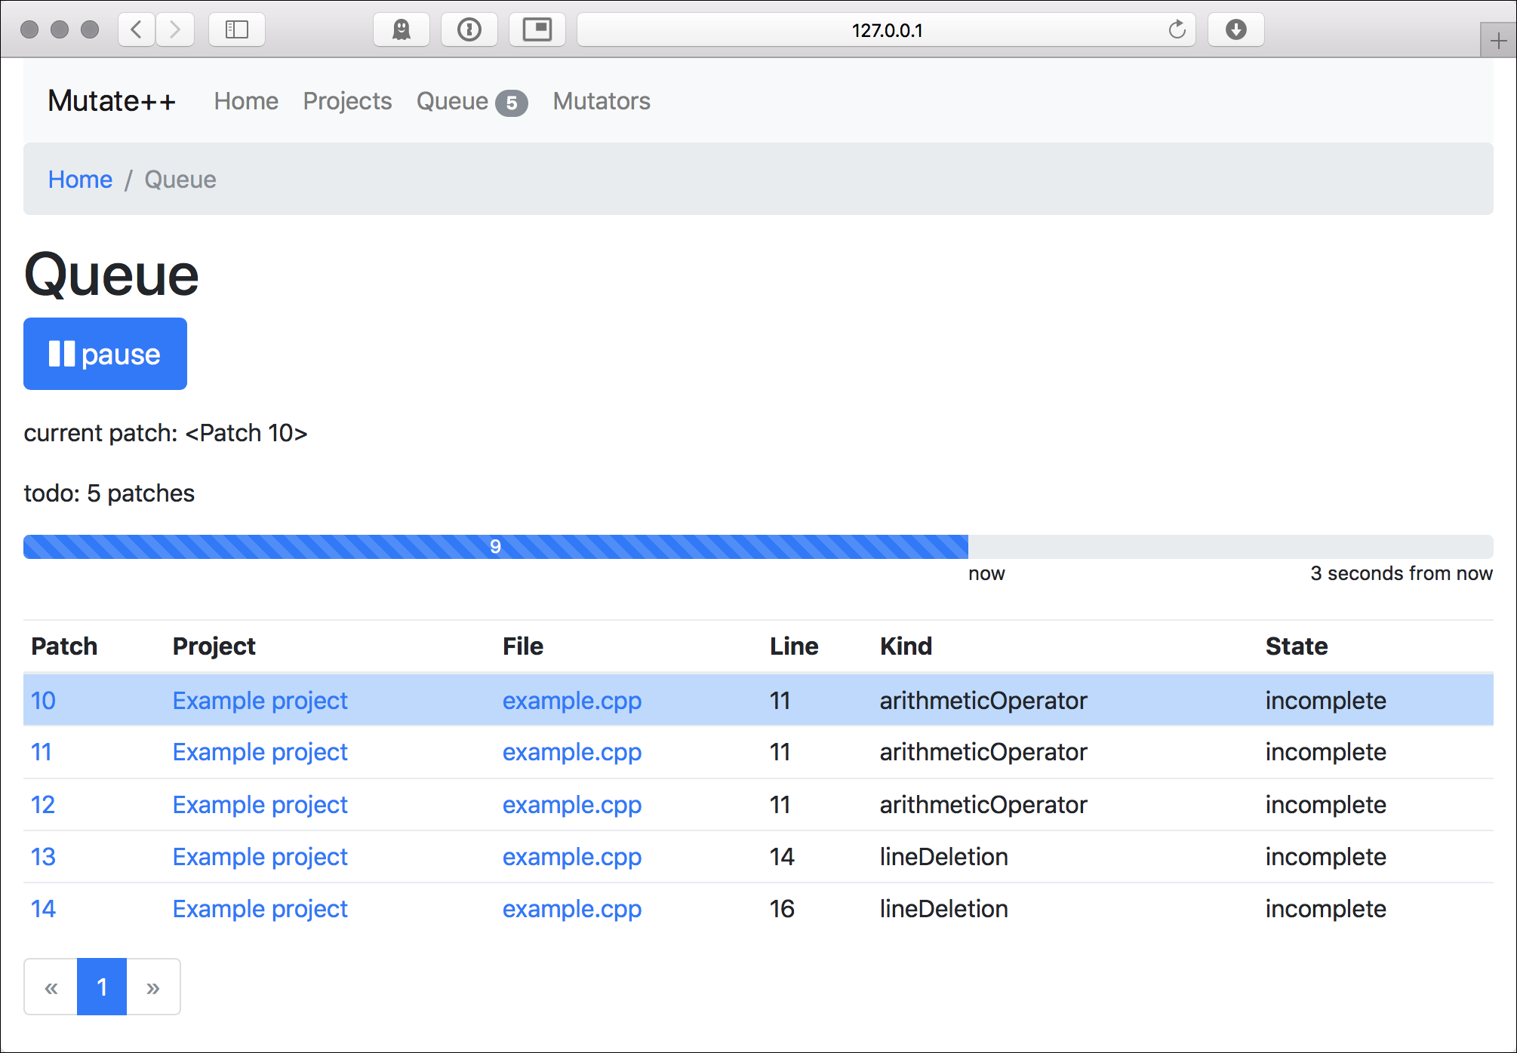Click the browser forward arrow
Screen dimensions: 1517x1053
[175, 29]
